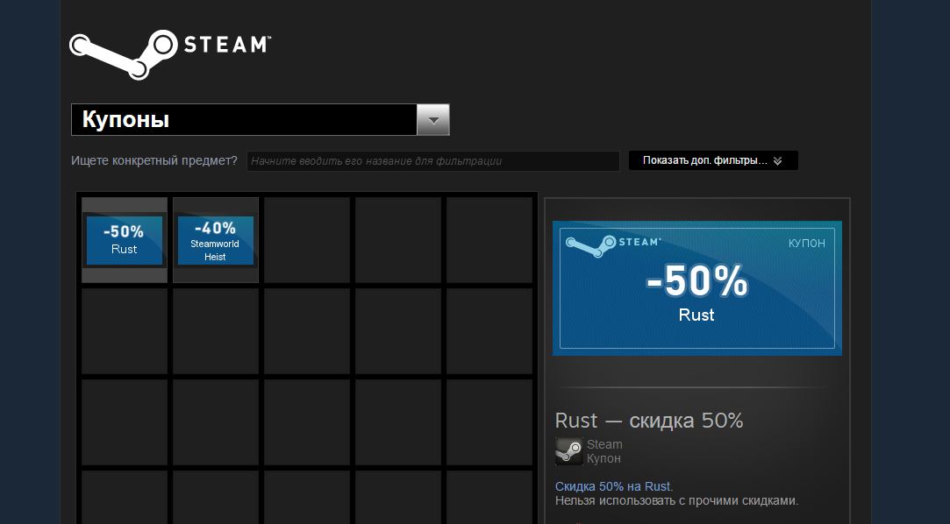Click the Steam game name under item title

(604, 444)
